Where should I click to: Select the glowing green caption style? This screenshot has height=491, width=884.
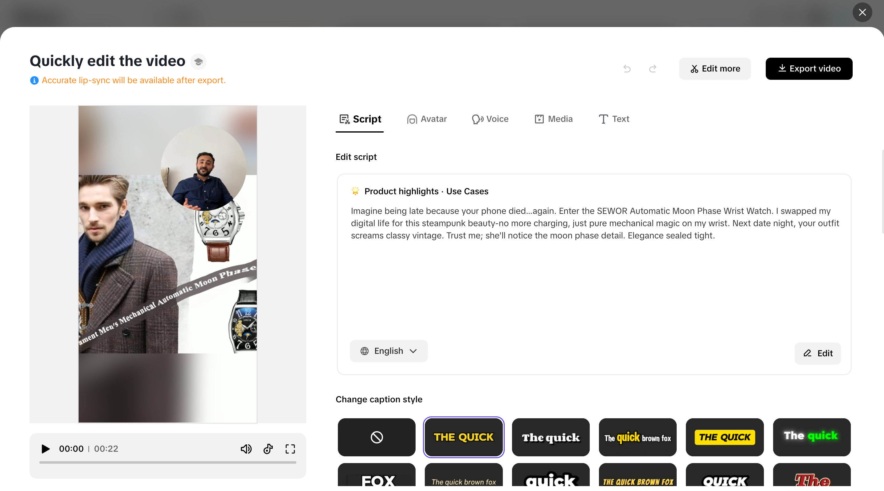[812, 437]
